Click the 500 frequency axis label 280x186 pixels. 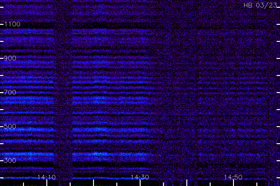[x=10, y=126]
